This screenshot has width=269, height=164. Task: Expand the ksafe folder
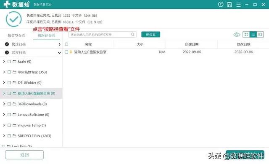pyautogui.click(x=4, y=61)
